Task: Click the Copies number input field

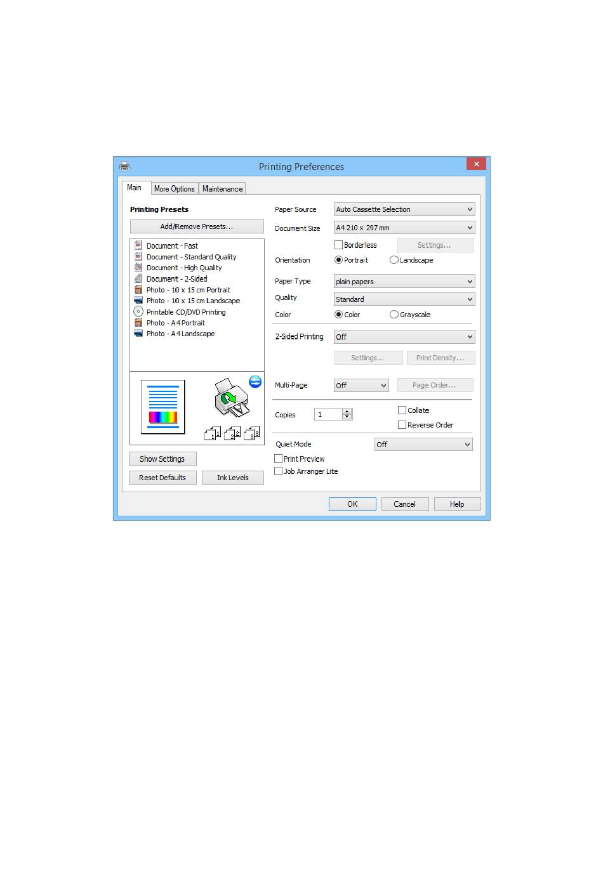Action: (x=328, y=414)
